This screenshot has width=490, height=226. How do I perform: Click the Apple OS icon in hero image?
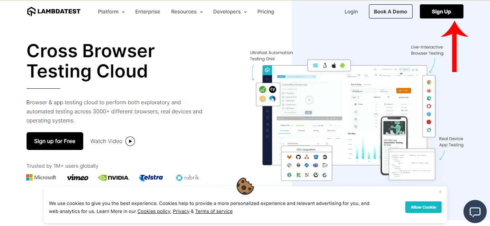(x=333, y=66)
